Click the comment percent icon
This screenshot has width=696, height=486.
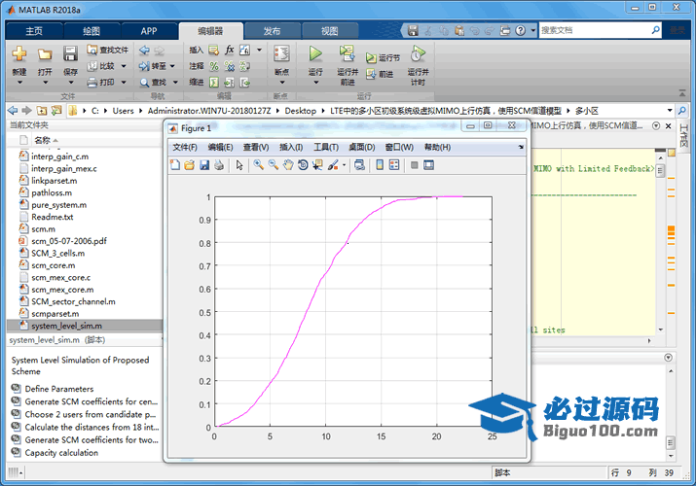tap(214, 66)
